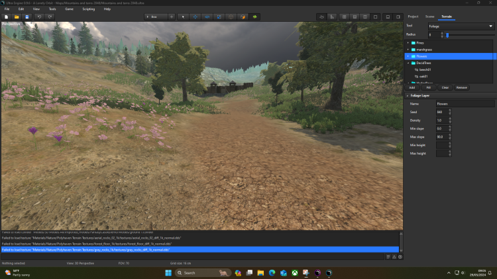Open the Tool dropdown showing Foliage
Screen dimensions: 497x279
(461, 26)
